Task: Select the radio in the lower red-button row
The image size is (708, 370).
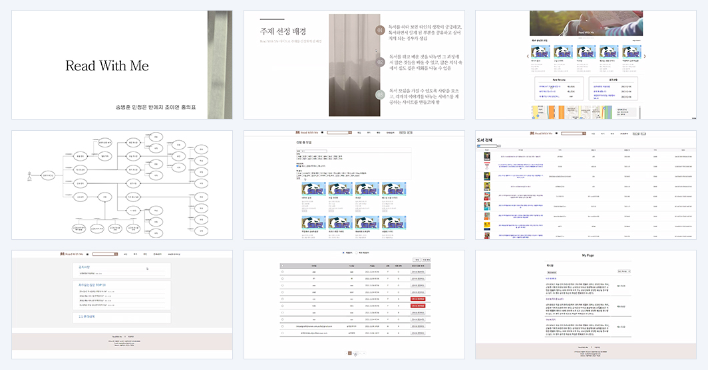Action: 283,306
